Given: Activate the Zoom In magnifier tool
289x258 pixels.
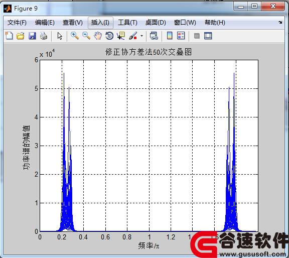Looking at the screenshot, I should (x=75, y=36).
